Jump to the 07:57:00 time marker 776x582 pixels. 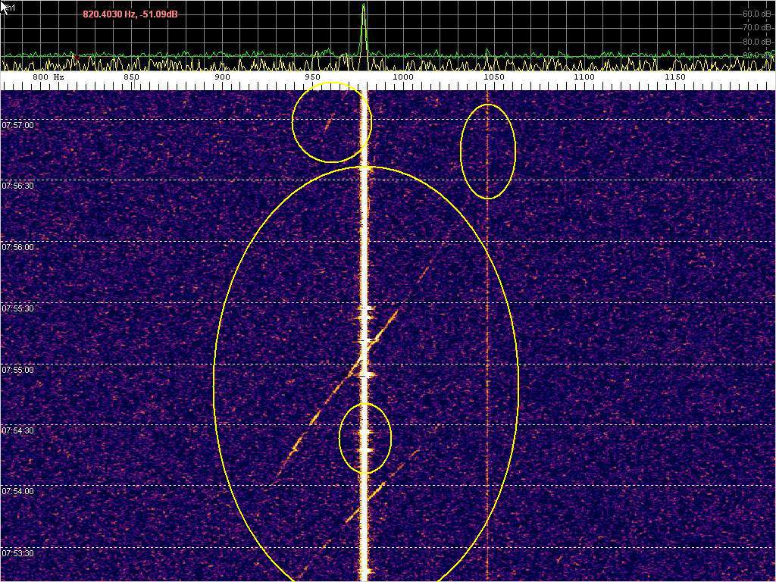pyautogui.click(x=18, y=125)
